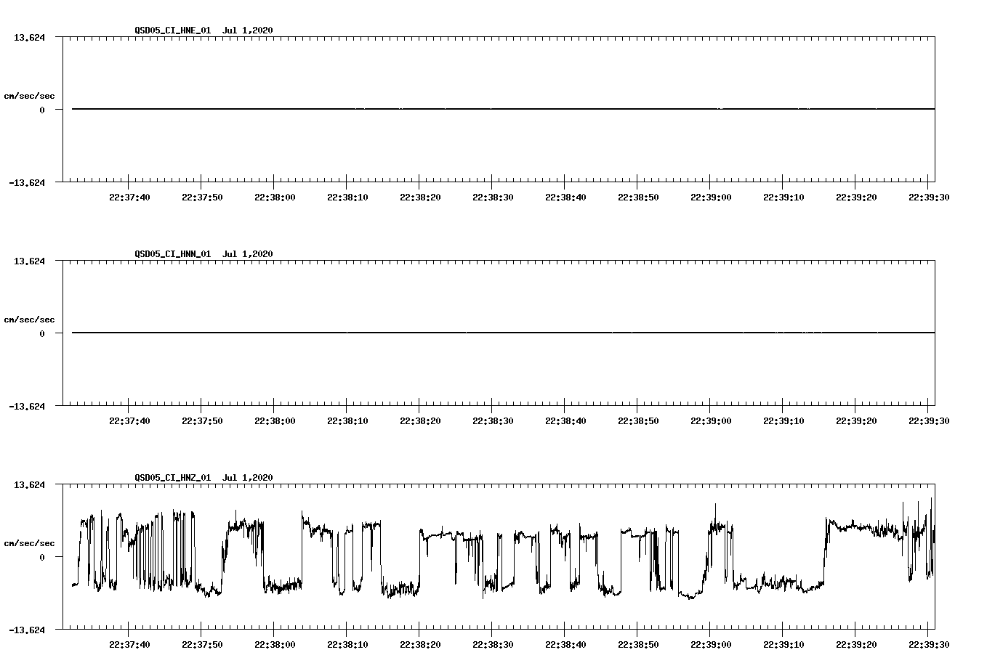987x671 pixels.
Task: Click the QSD05_CI_HNN_01 chart title
Action: pos(204,254)
